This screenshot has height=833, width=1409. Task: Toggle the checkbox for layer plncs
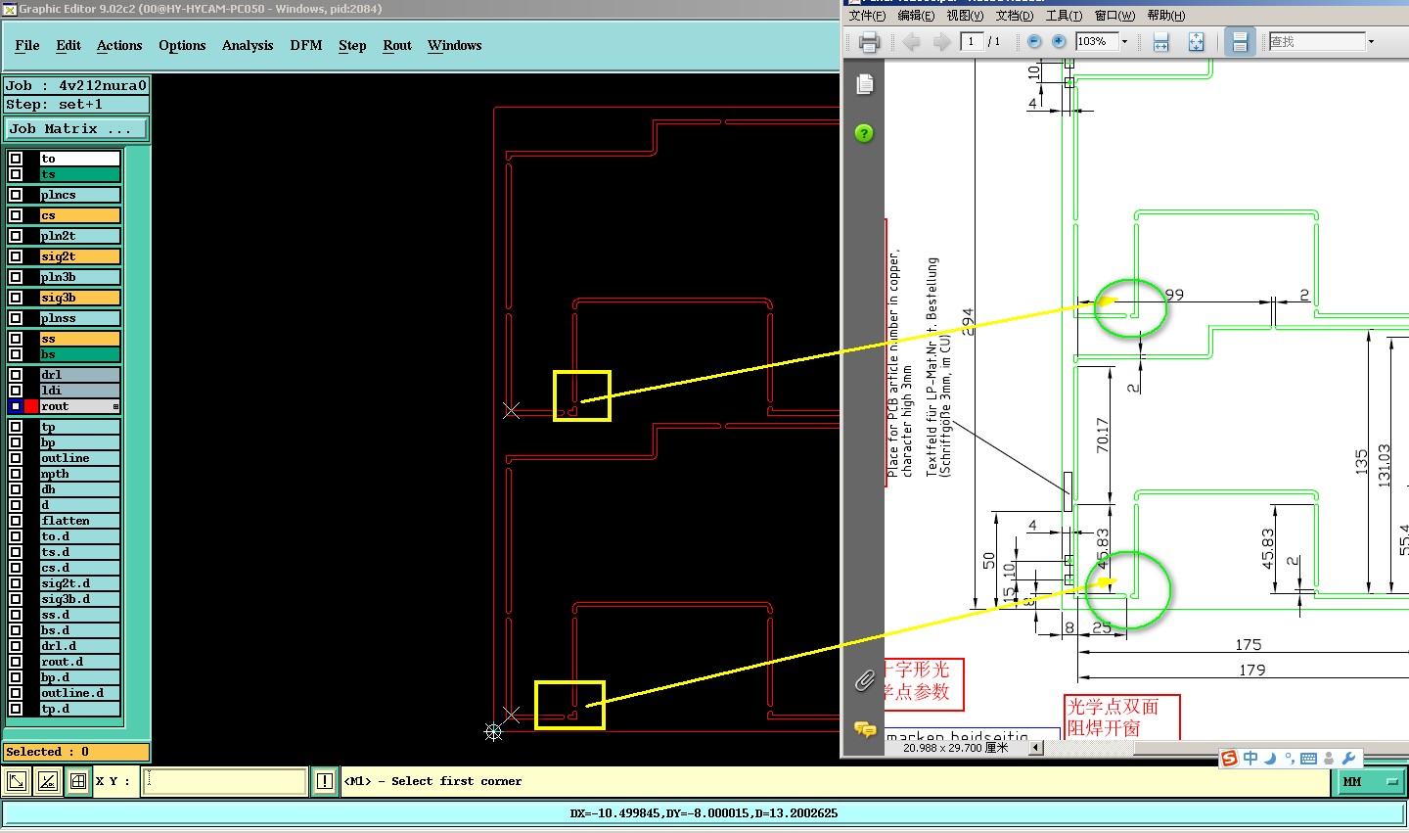tap(16, 195)
